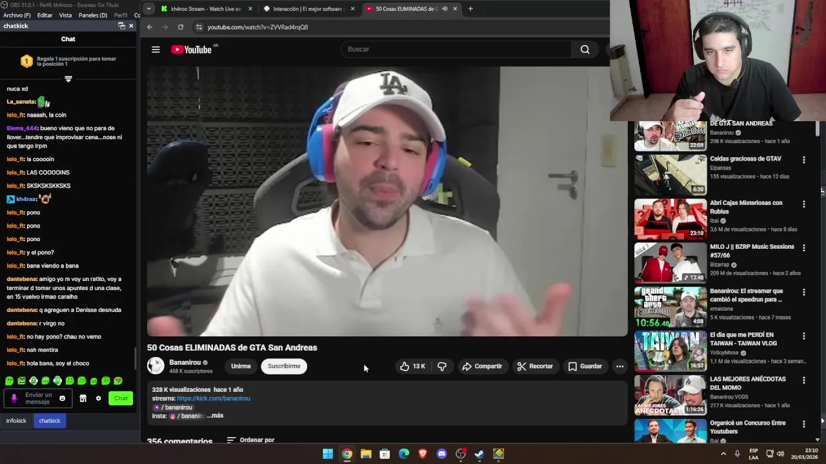Open options for Abrí Cajas Misteriosas video
This screenshot has width=826, height=464.
803,204
